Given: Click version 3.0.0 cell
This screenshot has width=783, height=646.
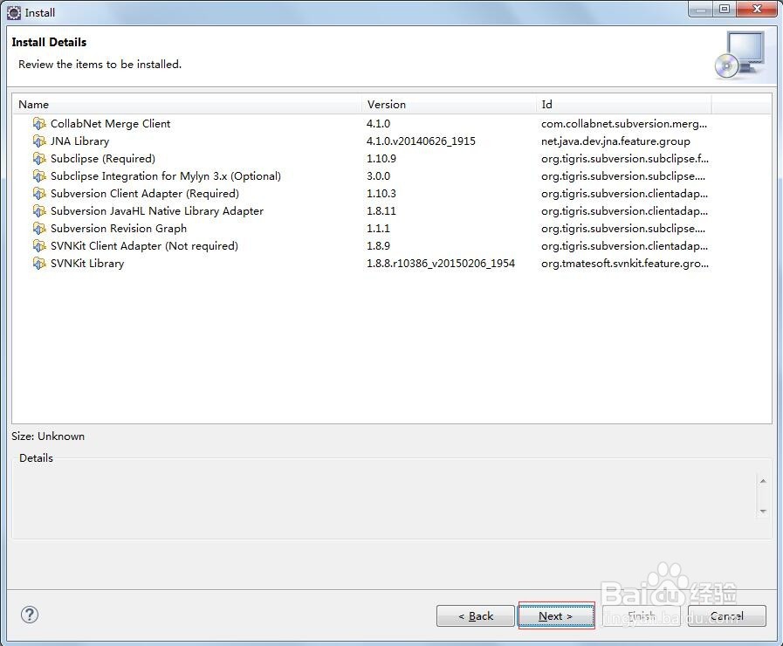Looking at the screenshot, I should tap(379, 175).
